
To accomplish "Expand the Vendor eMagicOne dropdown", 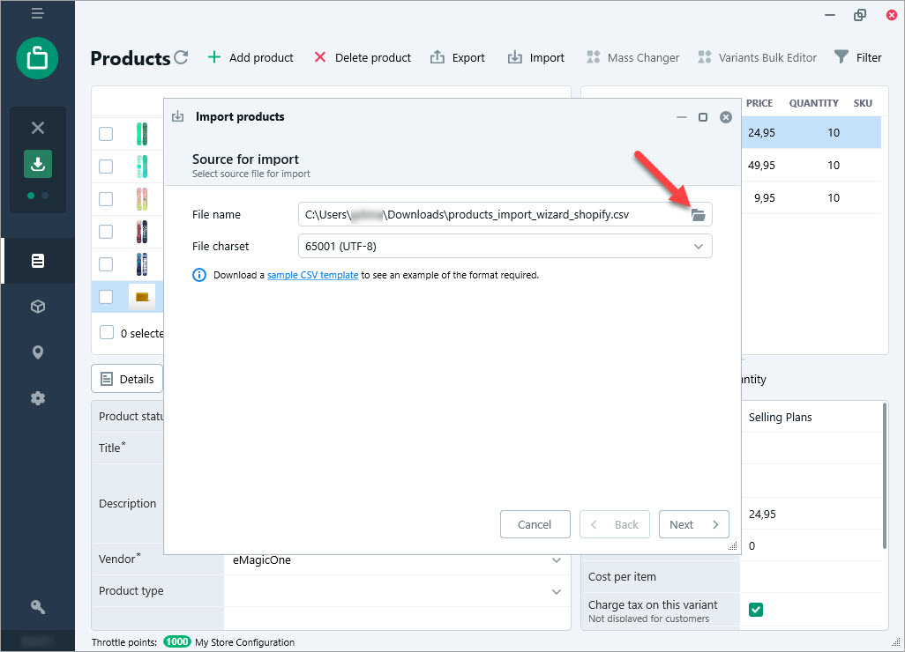I will [556, 559].
